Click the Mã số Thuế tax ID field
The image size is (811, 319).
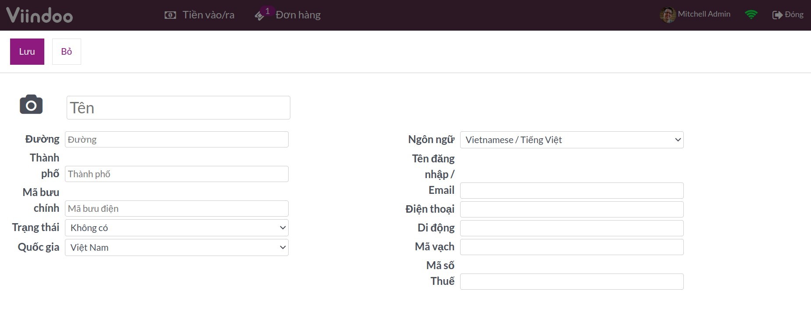[572, 282]
